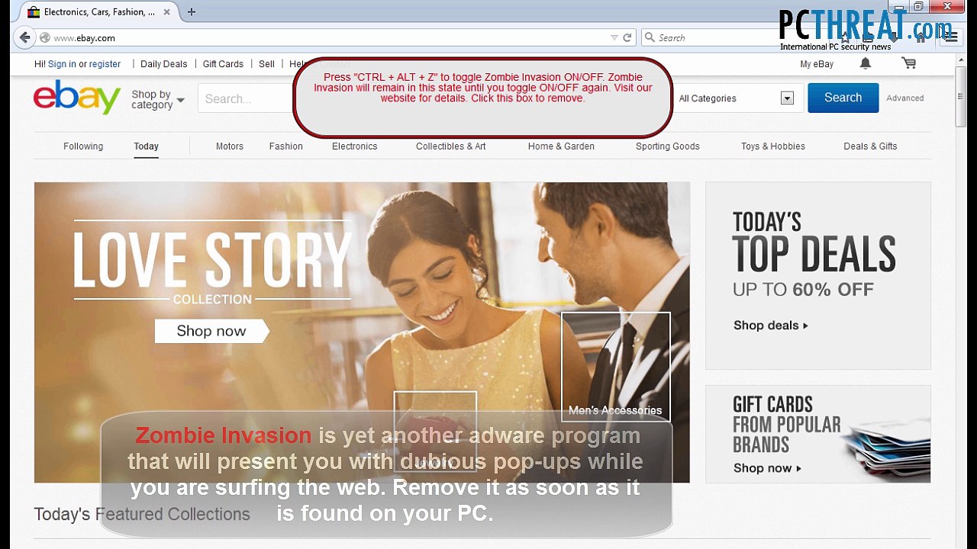Select the Electronics, Cars, Fashion tab
The width and height of the screenshot is (977, 549).
99,12
